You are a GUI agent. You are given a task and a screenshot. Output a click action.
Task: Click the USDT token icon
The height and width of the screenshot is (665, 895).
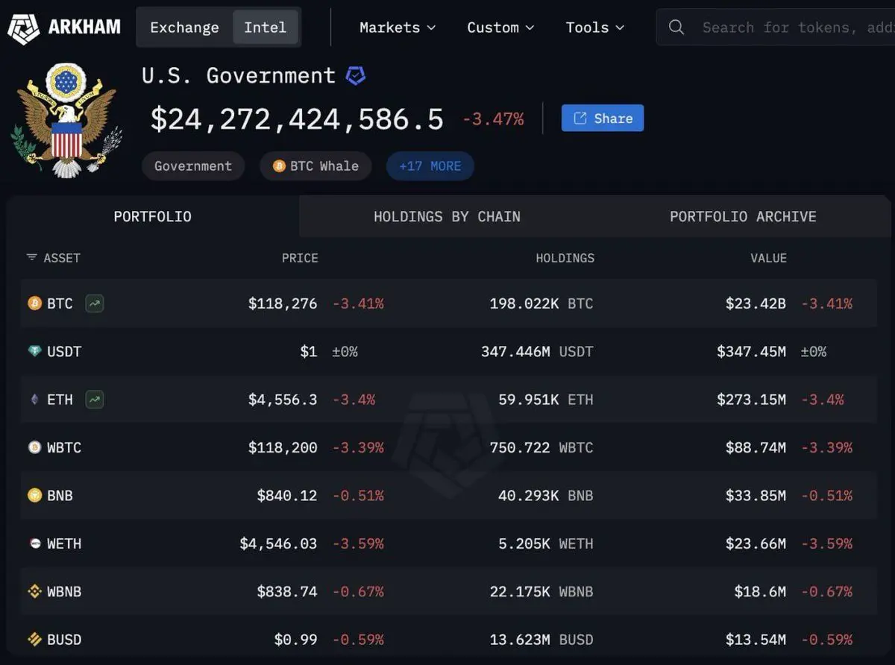point(34,351)
